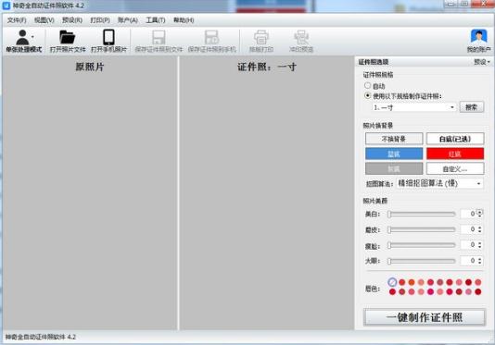Image resolution: width=495 pixels, height=345 pixels.
Task: Pick the magenta-pink lip color swatch
Action: 430,291
